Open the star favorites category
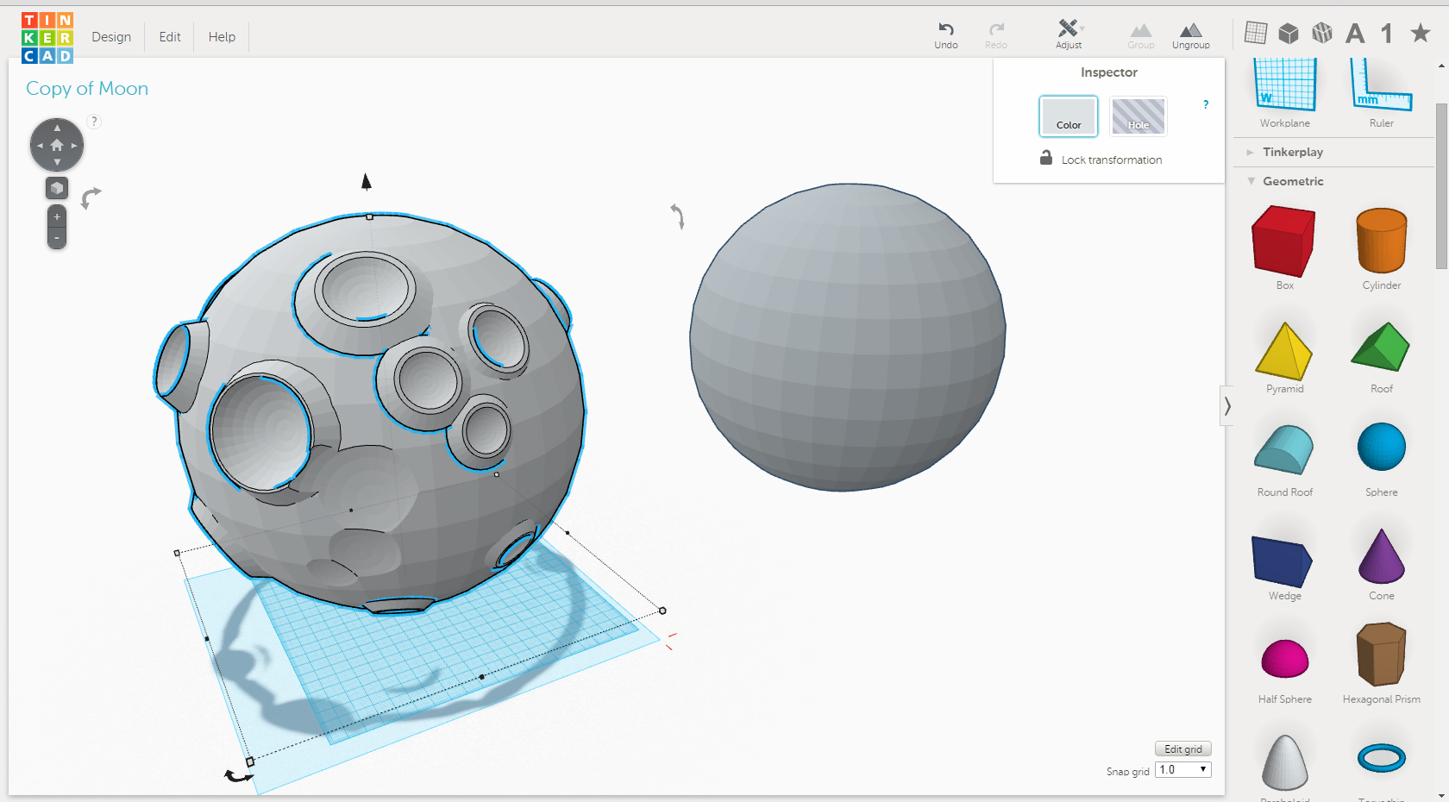The image size is (1449, 802). (x=1420, y=33)
